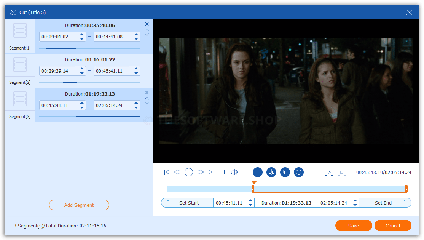Select the Segment[3] film thumbnail
Viewport: 424px width, 240px height.
coord(20,99)
